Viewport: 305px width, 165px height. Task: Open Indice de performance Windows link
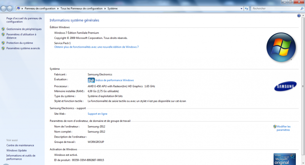click(x=115, y=80)
